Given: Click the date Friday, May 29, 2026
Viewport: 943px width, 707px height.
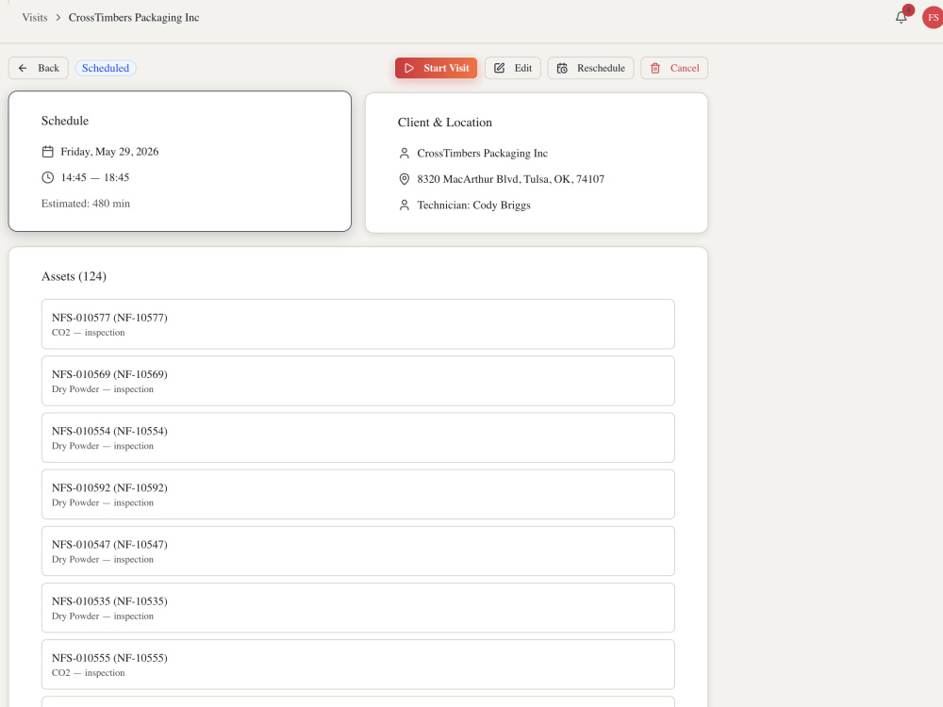Looking at the screenshot, I should [x=109, y=152].
